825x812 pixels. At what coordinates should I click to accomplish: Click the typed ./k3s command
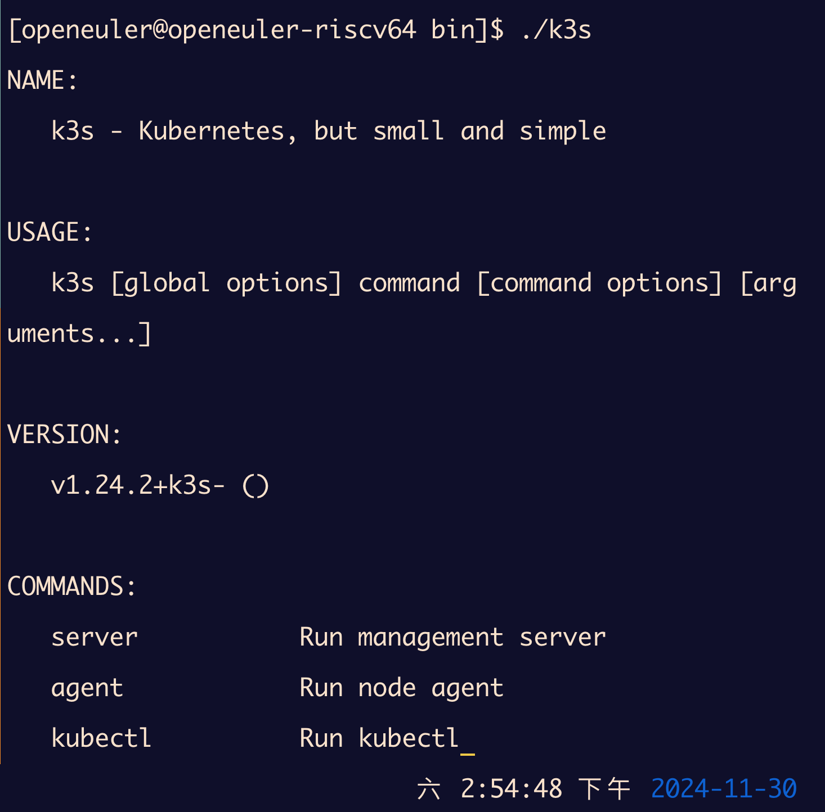(x=556, y=30)
